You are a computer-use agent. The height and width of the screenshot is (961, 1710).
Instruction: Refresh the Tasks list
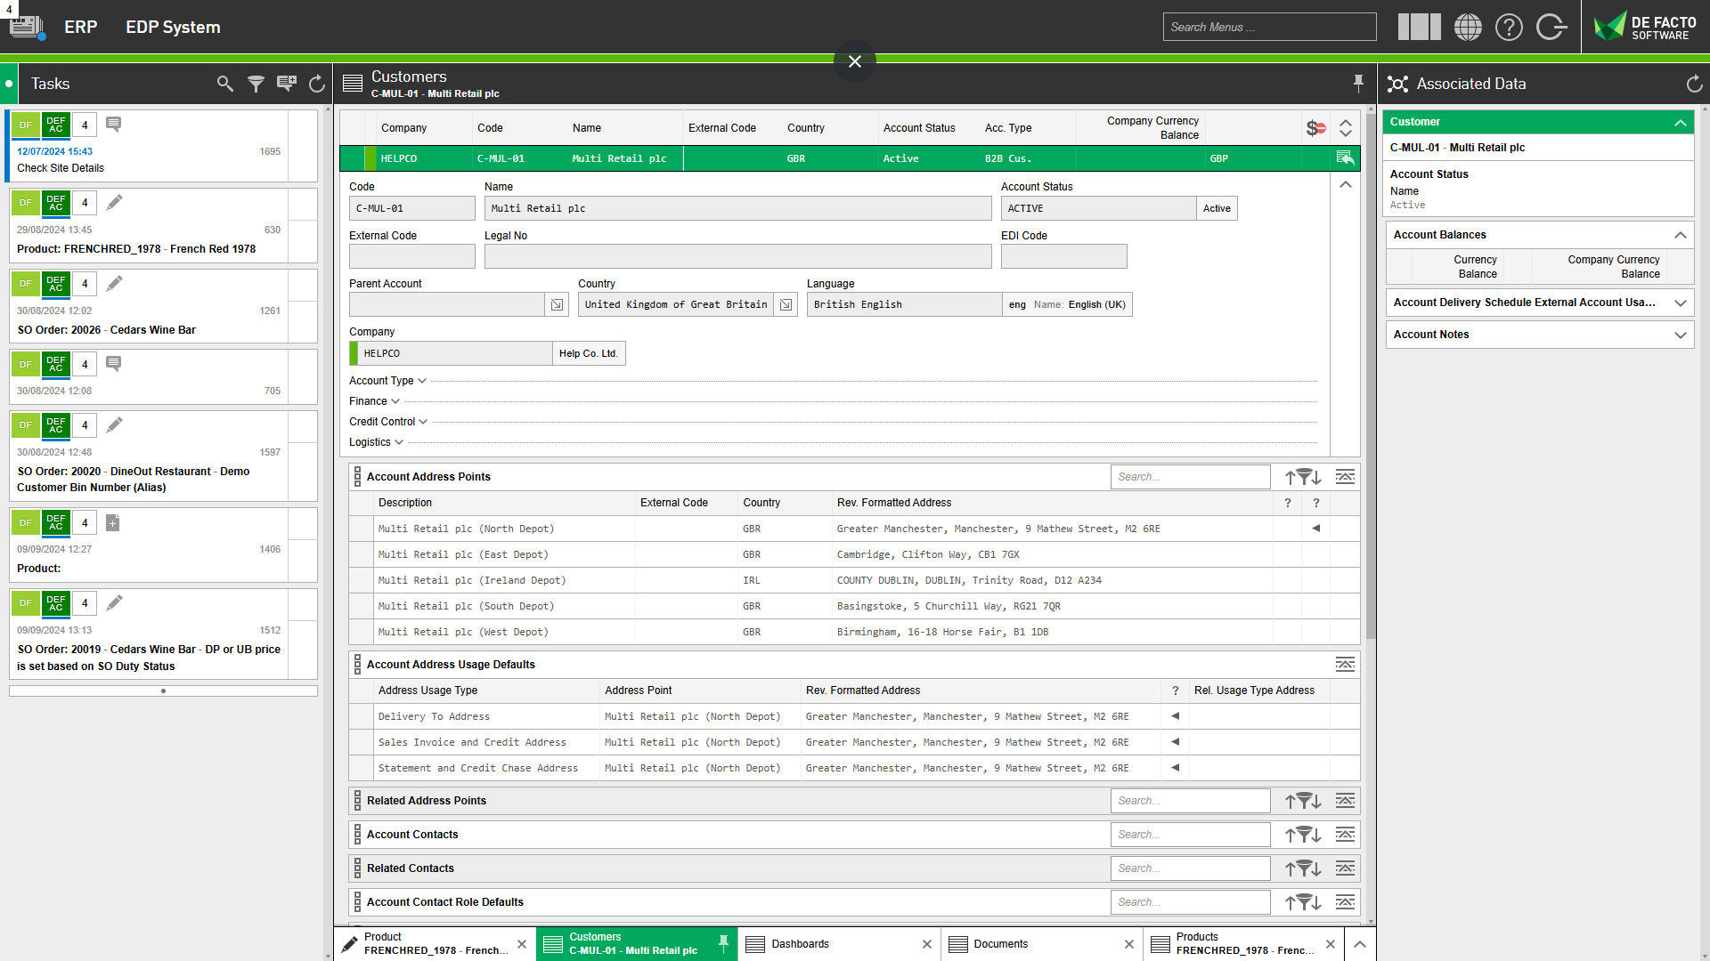pyautogui.click(x=316, y=84)
